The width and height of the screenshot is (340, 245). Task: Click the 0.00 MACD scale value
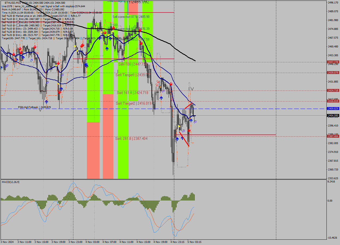[x=330, y=201]
